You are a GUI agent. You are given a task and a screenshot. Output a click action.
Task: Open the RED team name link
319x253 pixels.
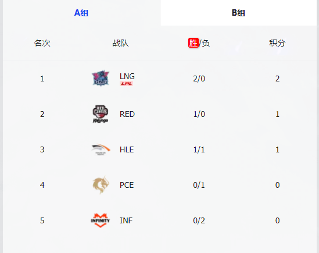pyautogui.click(x=127, y=114)
